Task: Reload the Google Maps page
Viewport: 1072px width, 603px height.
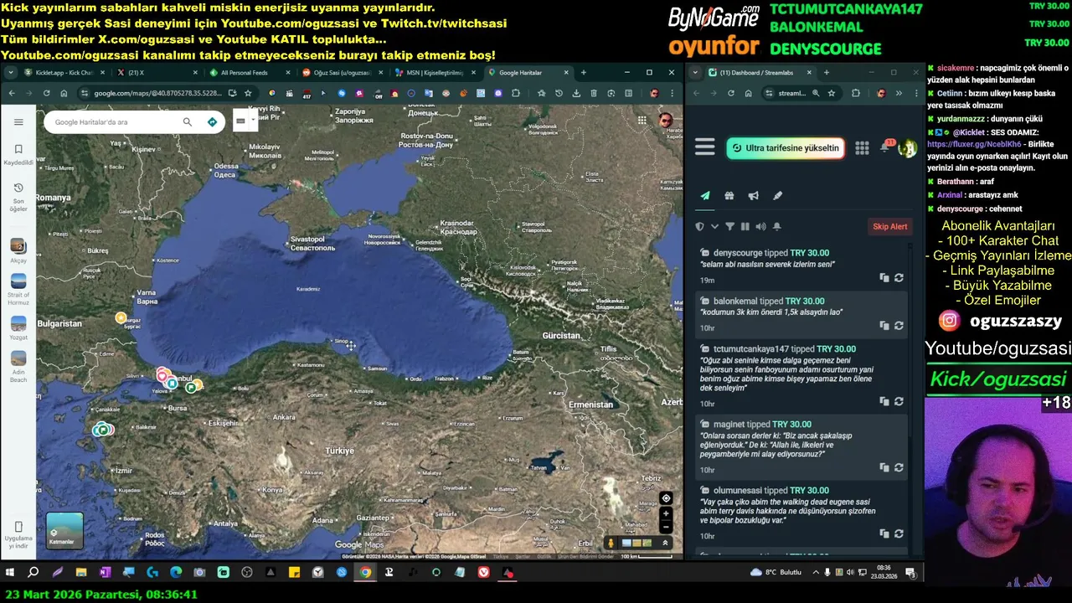Action: (46, 93)
